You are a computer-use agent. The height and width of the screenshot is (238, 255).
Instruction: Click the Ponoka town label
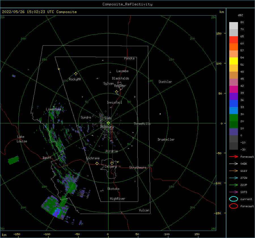click(129, 58)
